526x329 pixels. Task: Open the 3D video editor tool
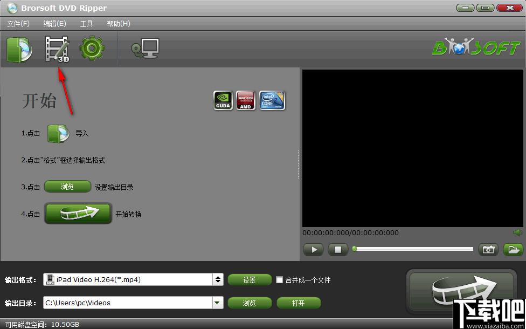[57, 49]
